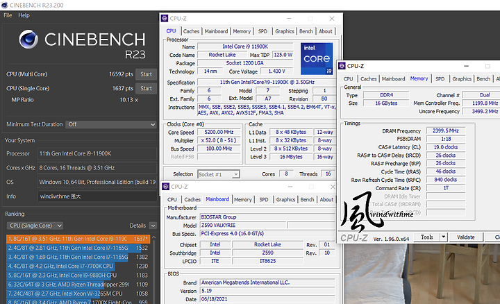This screenshot has height=304, width=500.
Task: Switch to SPD tab in CPU window
Action: click(262, 31)
